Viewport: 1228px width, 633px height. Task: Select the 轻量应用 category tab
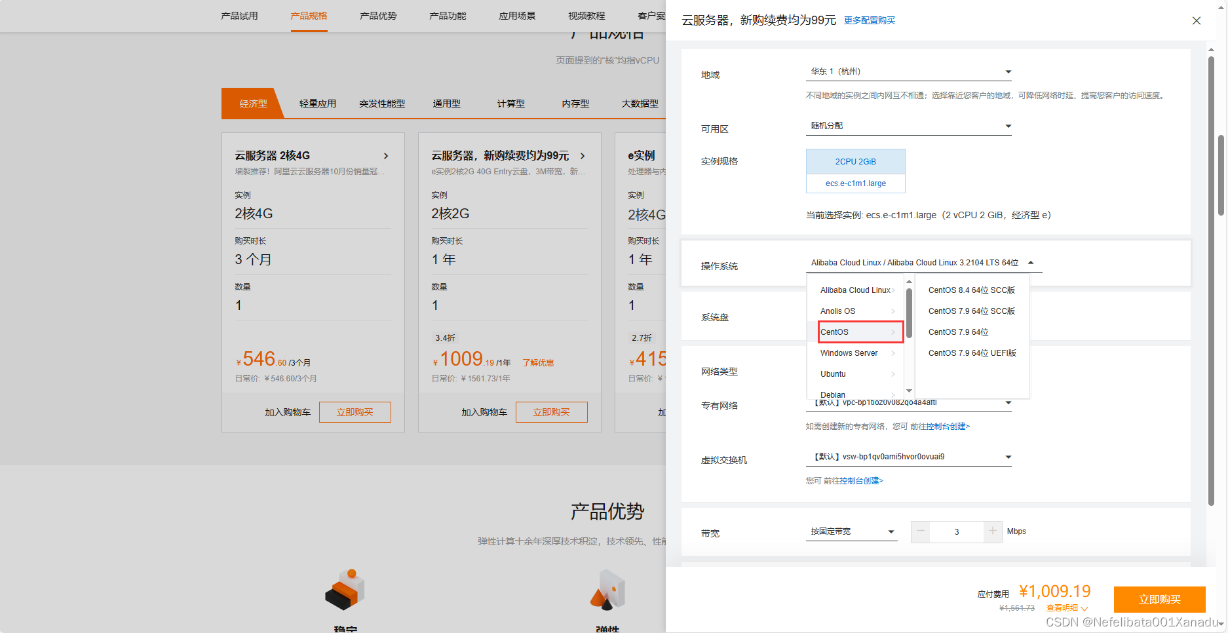point(318,104)
